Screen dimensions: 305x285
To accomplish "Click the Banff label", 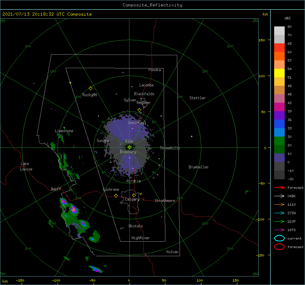I will (x=56, y=189).
